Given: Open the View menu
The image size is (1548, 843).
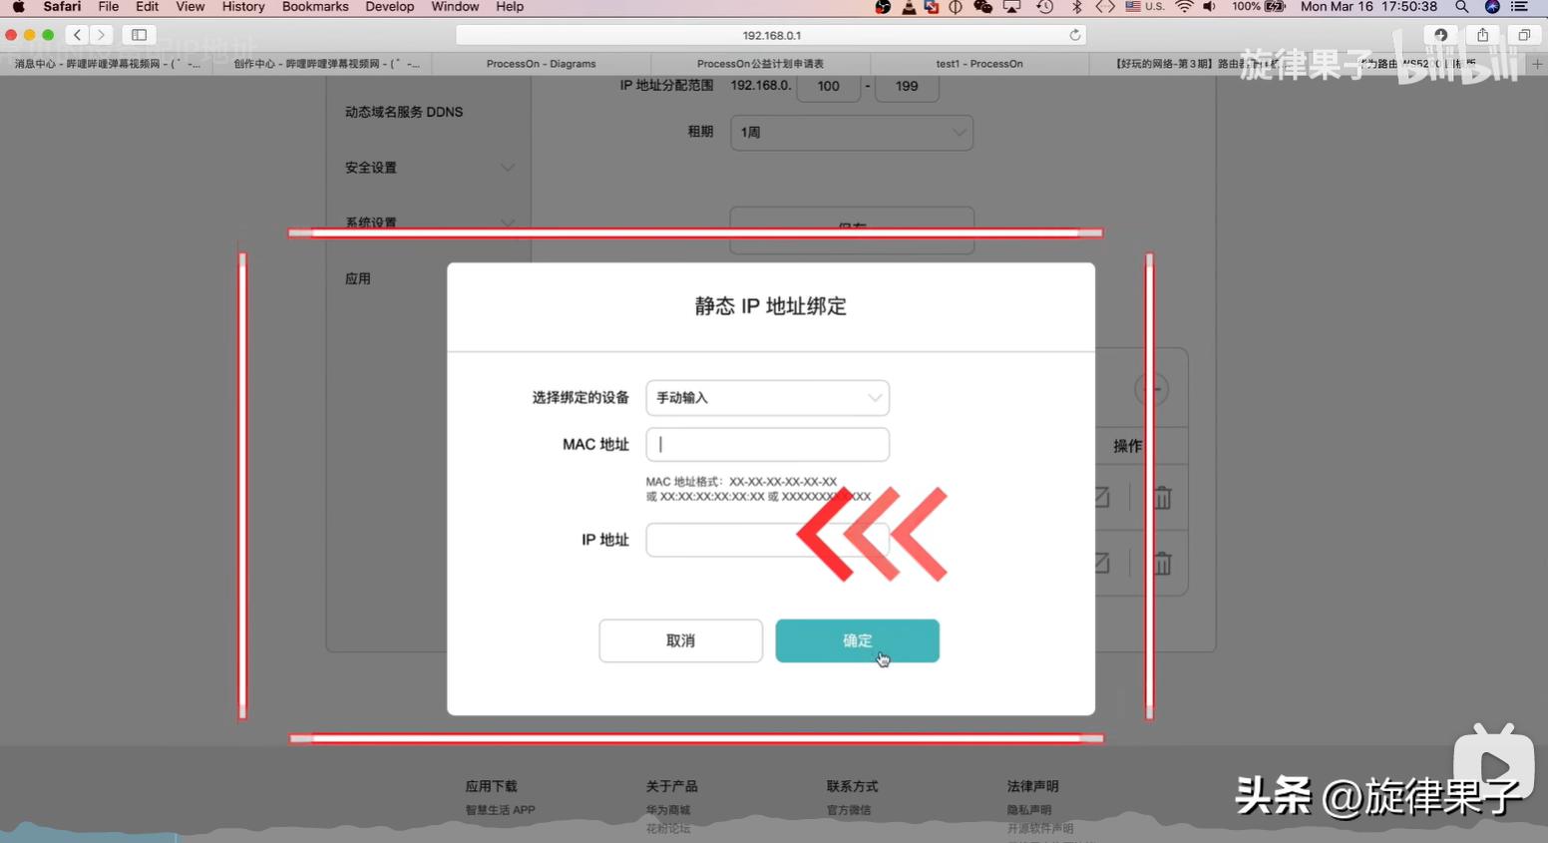Looking at the screenshot, I should pos(191,7).
